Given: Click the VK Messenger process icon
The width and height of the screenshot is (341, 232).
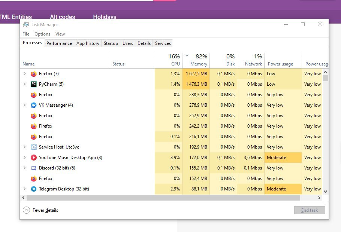Looking at the screenshot, I should (x=33, y=105).
